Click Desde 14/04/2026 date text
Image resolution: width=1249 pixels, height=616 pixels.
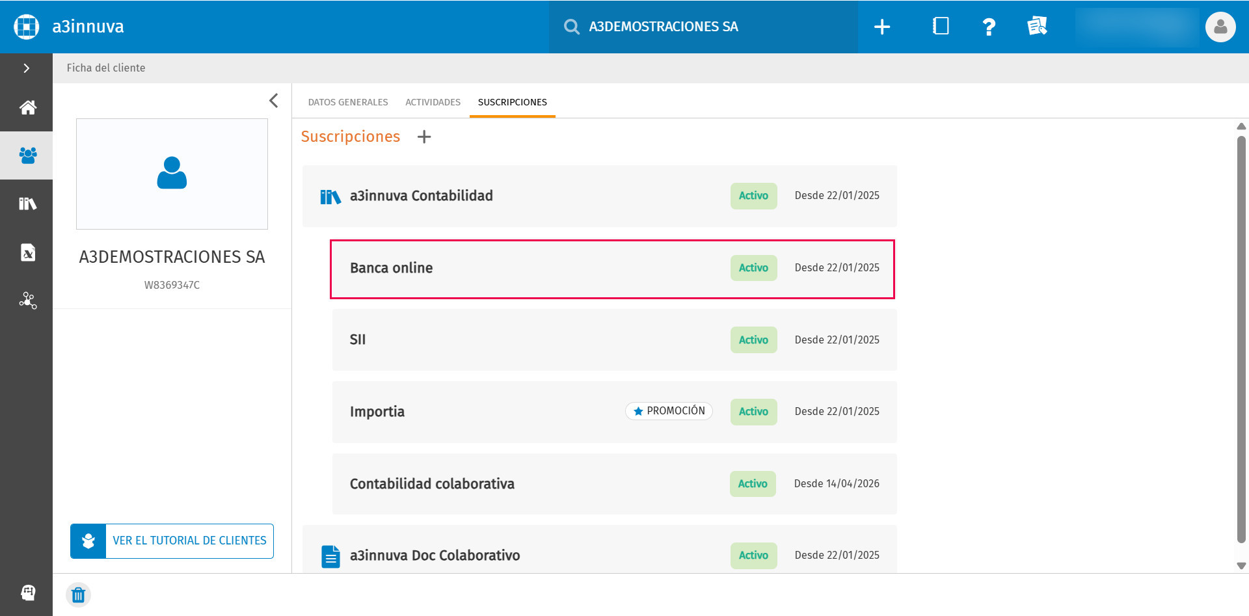(837, 484)
